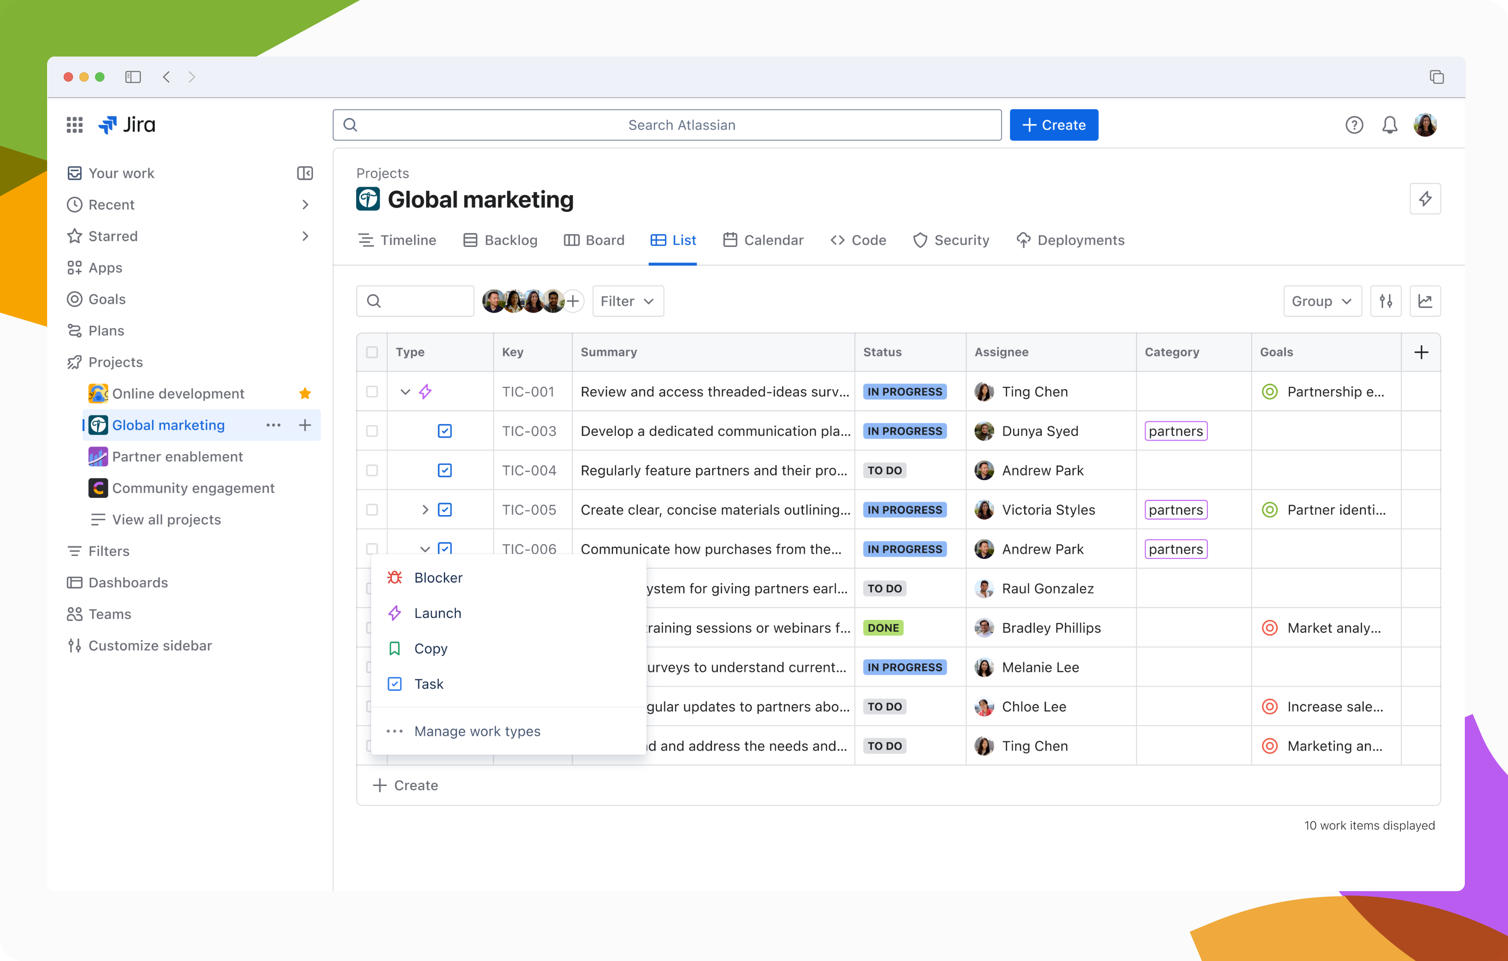Select the Goals item in the sidebar
Image resolution: width=1508 pixels, height=961 pixels.
point(106,299)
